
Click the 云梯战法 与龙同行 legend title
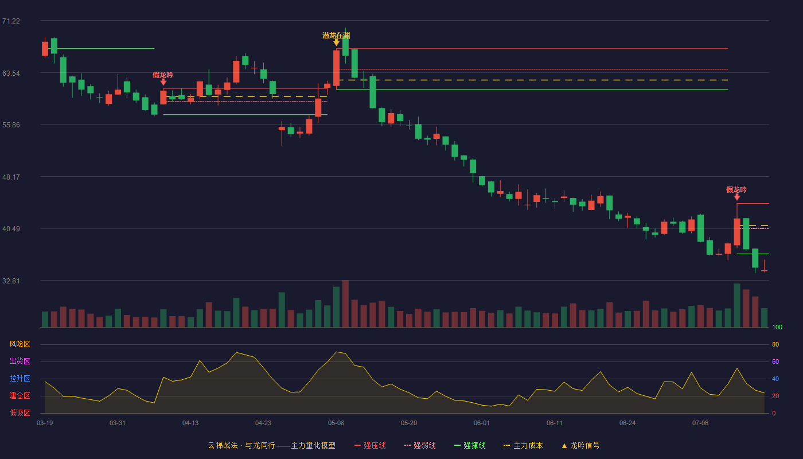pyautogui.click(x=271, y=445)
